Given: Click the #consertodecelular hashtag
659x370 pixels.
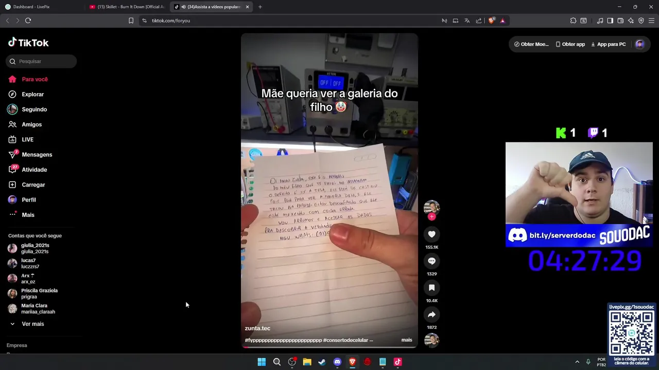Looking at the screenshot, I should pyautogui.click(x=346, y=340).
